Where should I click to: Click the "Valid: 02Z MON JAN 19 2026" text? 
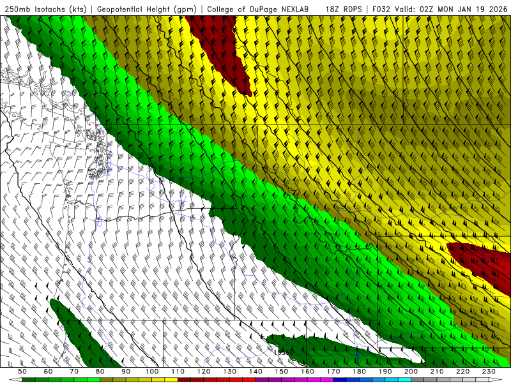(x=451, y=9)
